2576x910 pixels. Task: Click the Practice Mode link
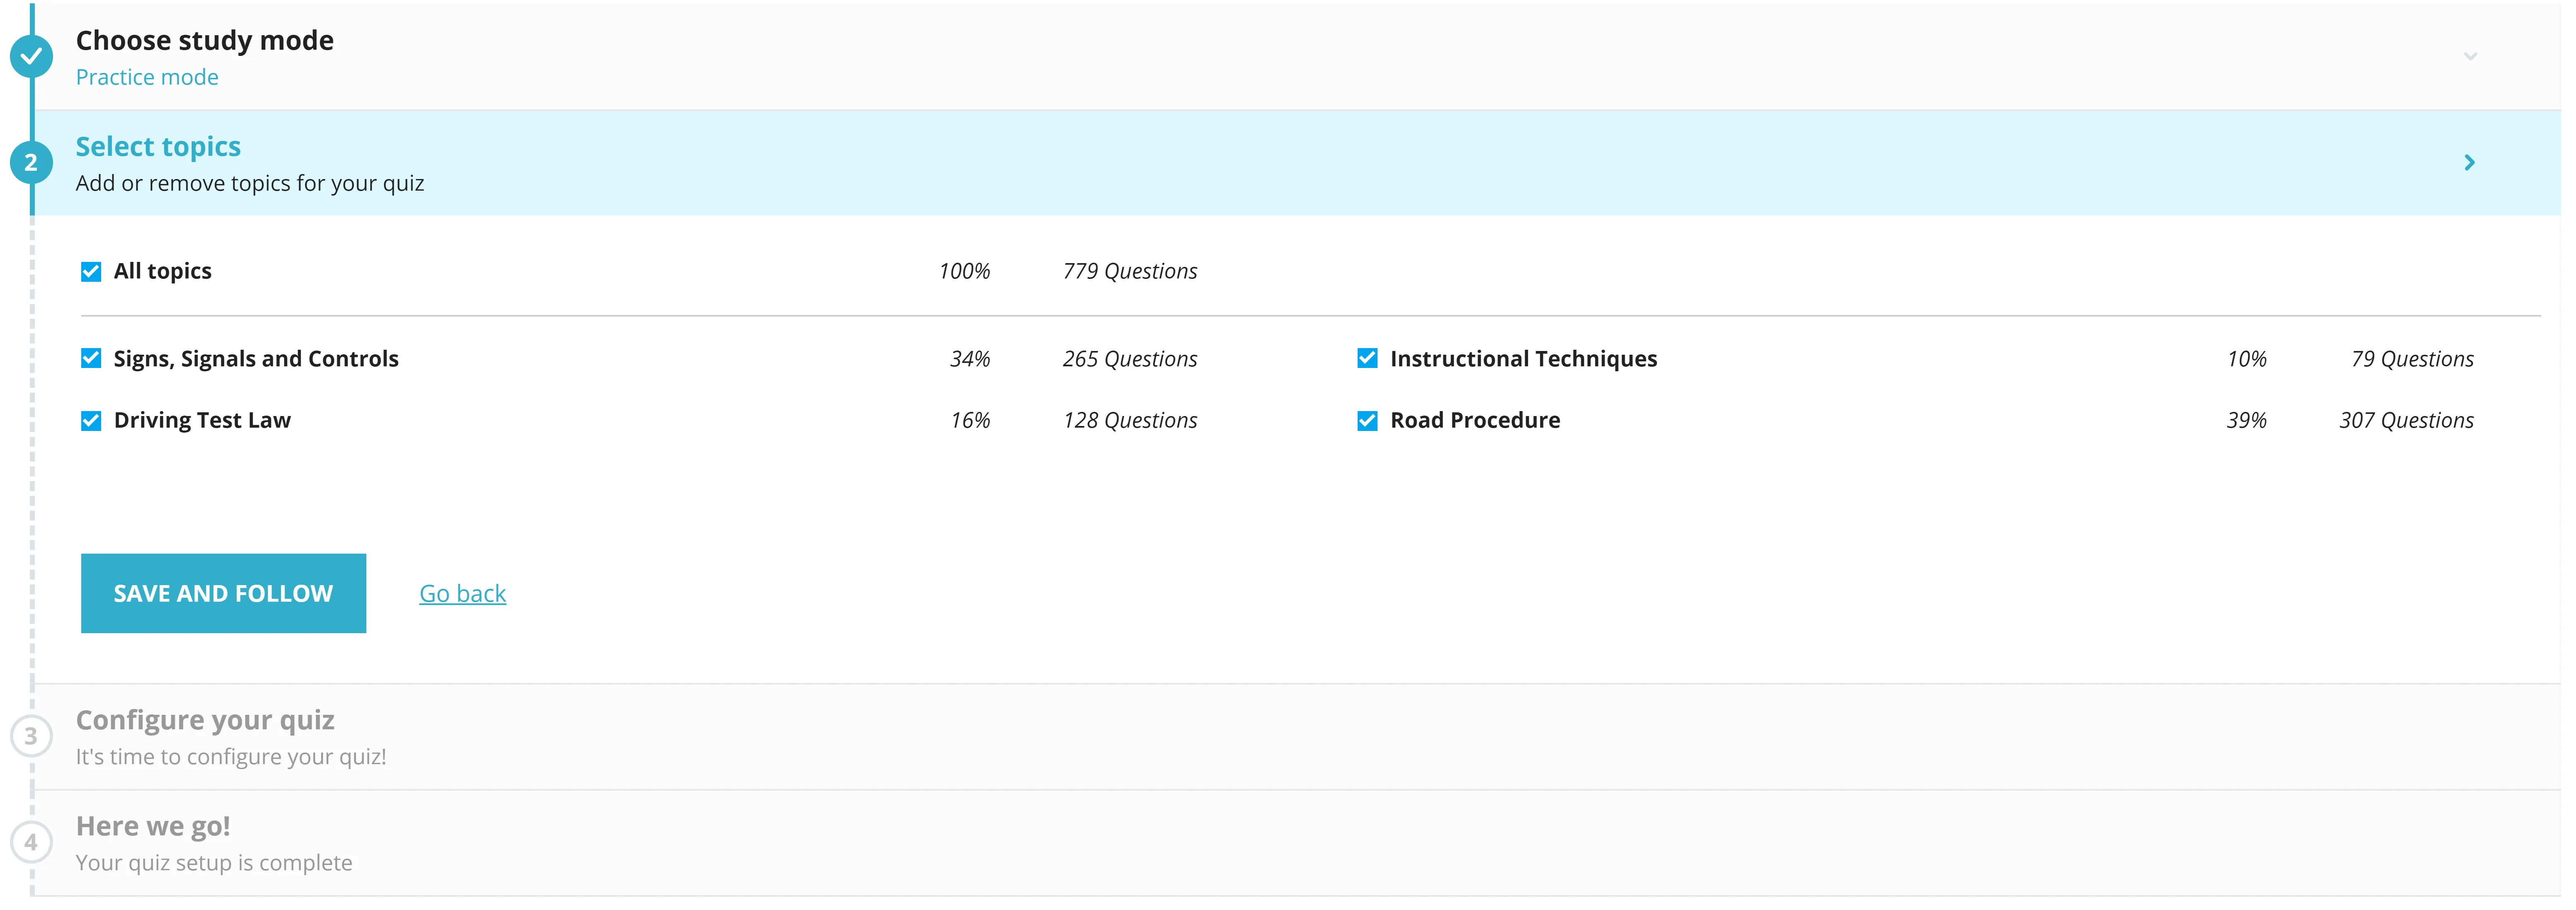point(150,75)
